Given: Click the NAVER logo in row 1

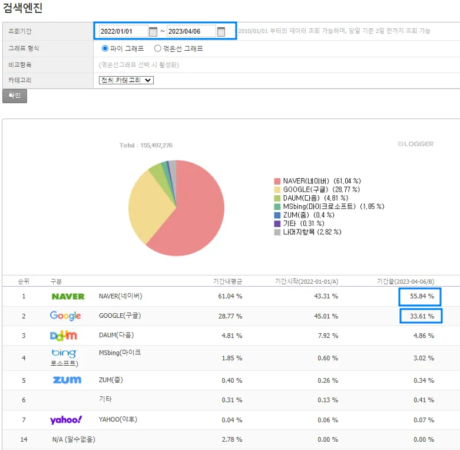Looking at the screenshot, I should pyautogui.click(x=68, y=297).
